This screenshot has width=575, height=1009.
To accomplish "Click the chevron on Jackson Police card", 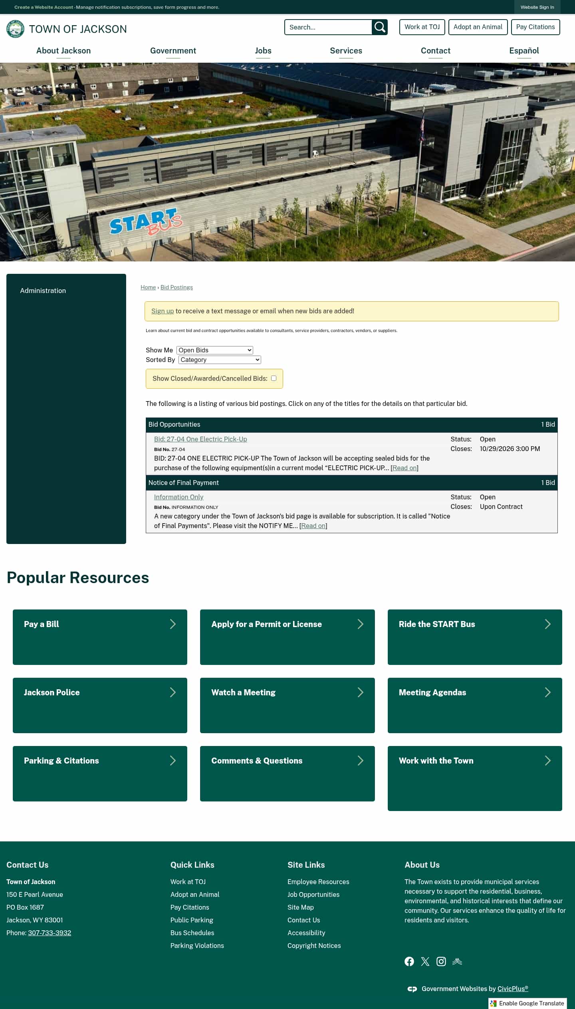I will click(173, 692).
